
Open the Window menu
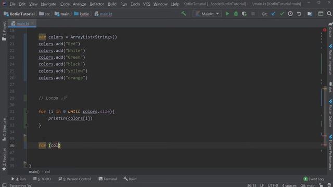(x=160, y=4)
